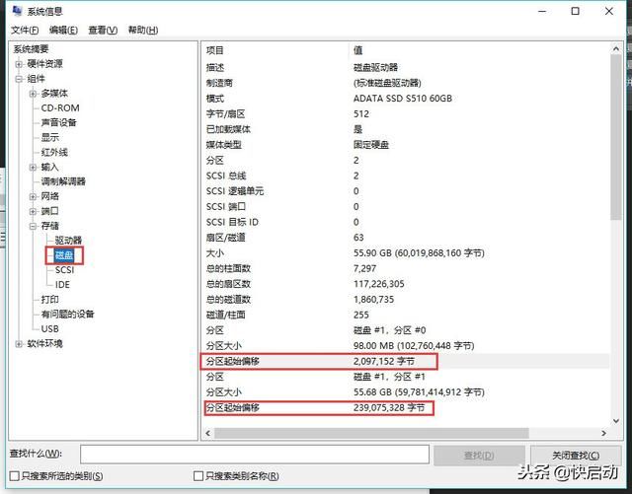Select the SCSI 逻辑单元 row
The width and height of the screenshot is (632, 494).
coord(406,191)
